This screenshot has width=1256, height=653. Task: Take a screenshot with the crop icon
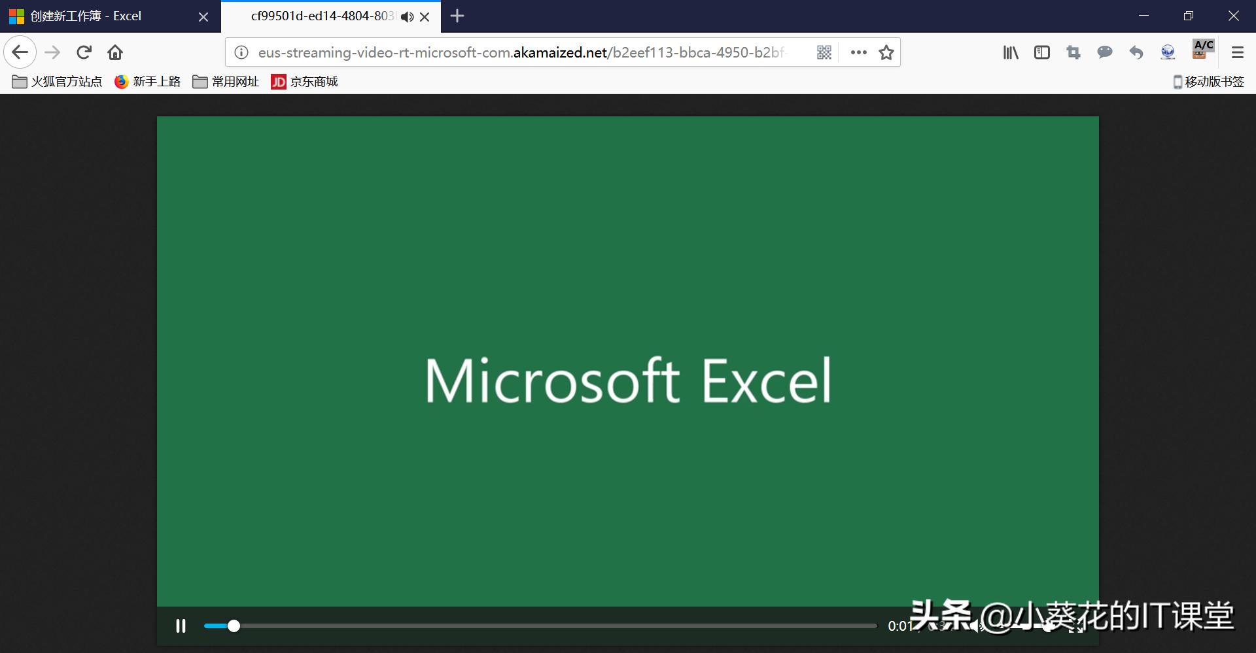1073,52
